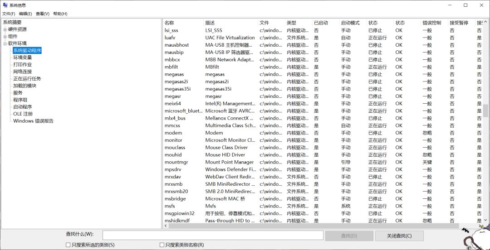The height and width of the screenshot is (250, 490).
Task: Select the meix64 driver row
Action: coord(323,104)
